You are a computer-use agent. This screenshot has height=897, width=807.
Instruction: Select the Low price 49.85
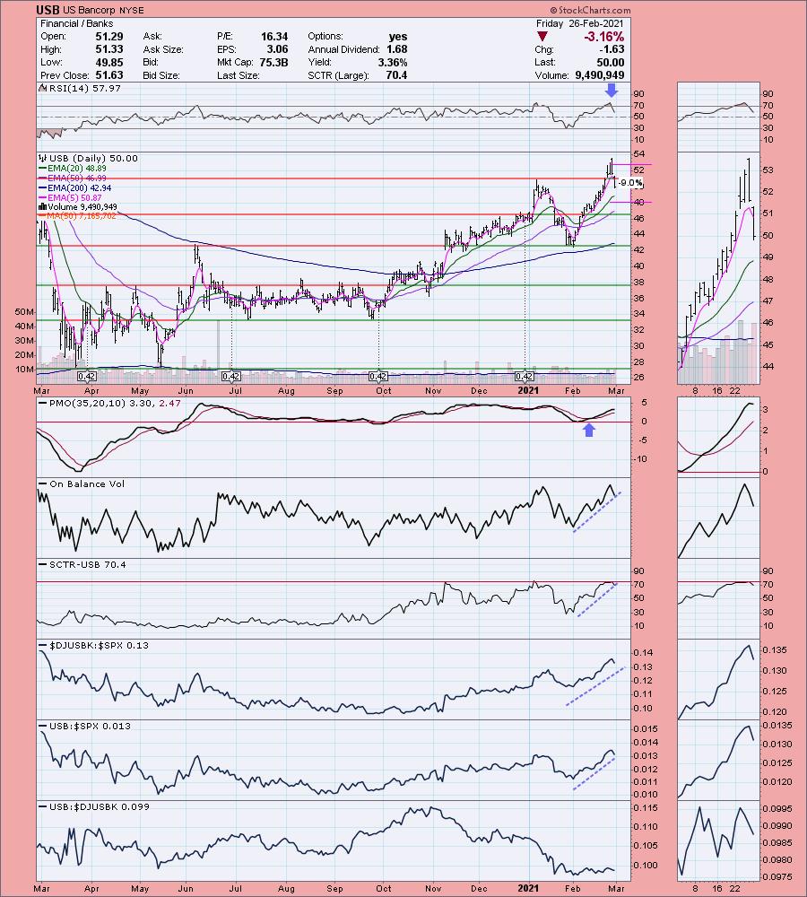108,63
